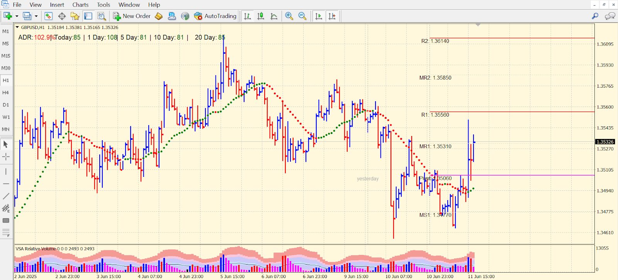Click the Market Watch icon
618x280 pixels.
click(x=48, y=16)
